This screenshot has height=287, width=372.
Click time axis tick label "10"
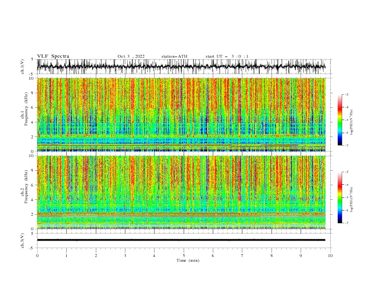click(x=330, y=256)
